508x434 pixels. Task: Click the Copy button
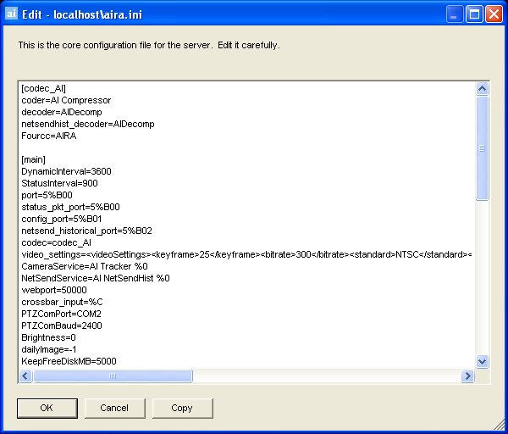pyautogui.click(x=182, y=408)
